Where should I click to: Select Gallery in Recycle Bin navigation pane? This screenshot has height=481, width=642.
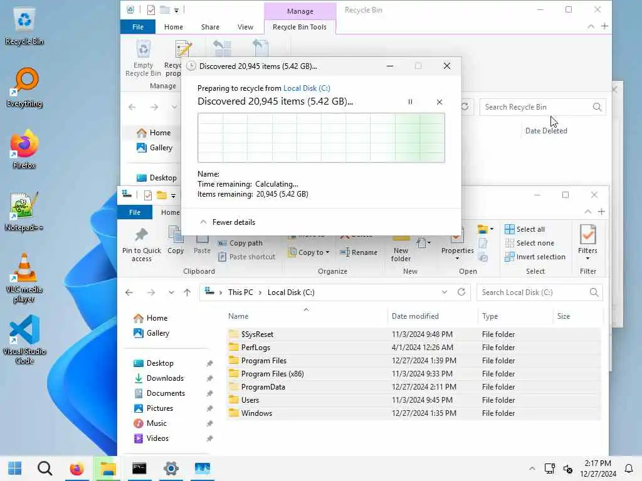154,148
